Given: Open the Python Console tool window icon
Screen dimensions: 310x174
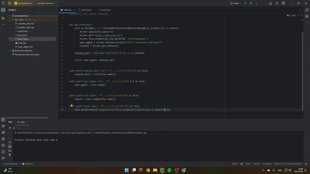Looking at the screenshot, I should pos(3,126).
